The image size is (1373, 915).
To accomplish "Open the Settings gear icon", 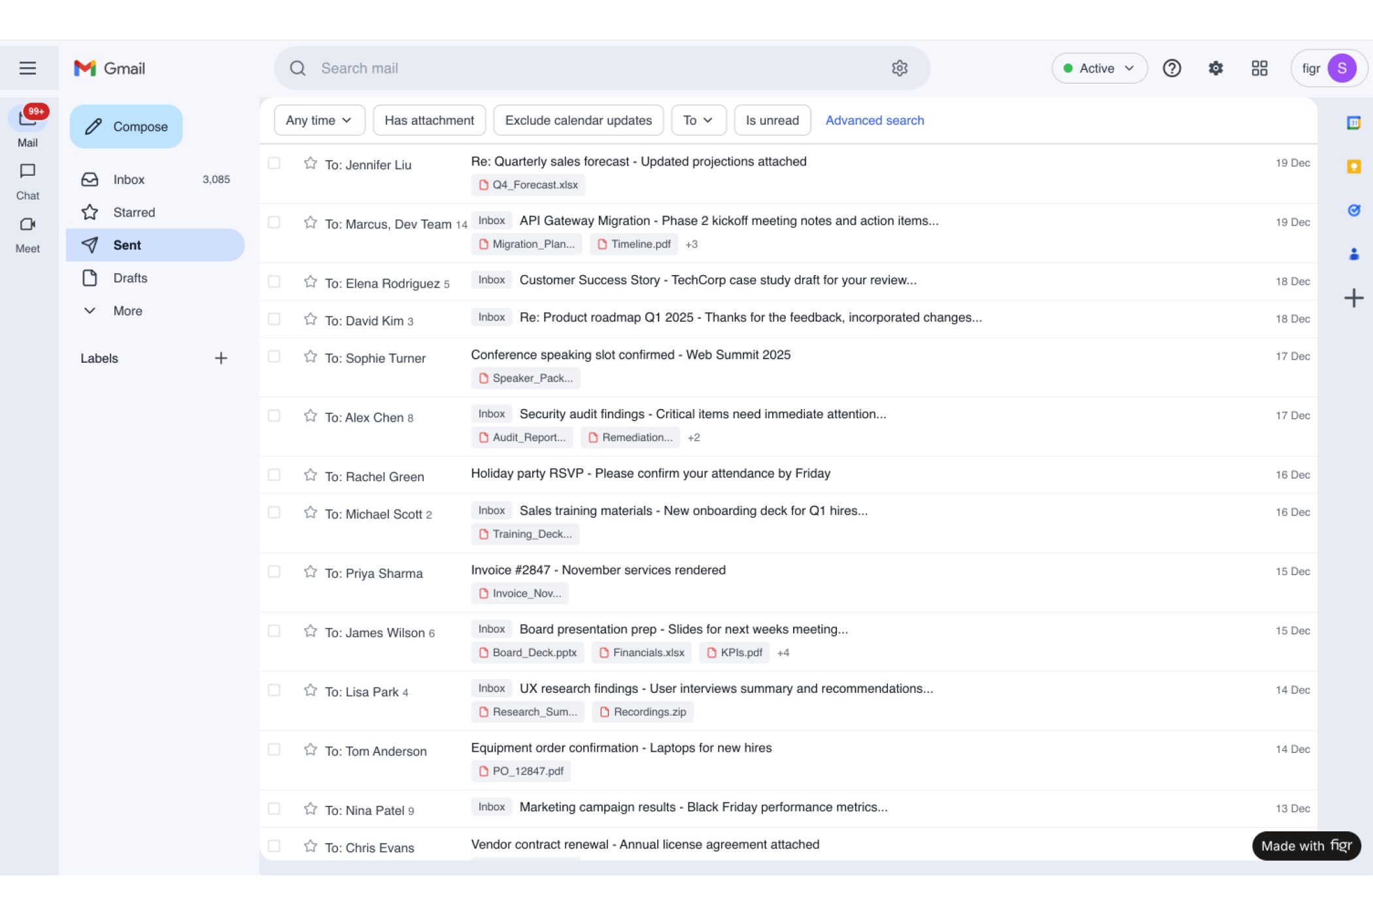I will 1215,68.
